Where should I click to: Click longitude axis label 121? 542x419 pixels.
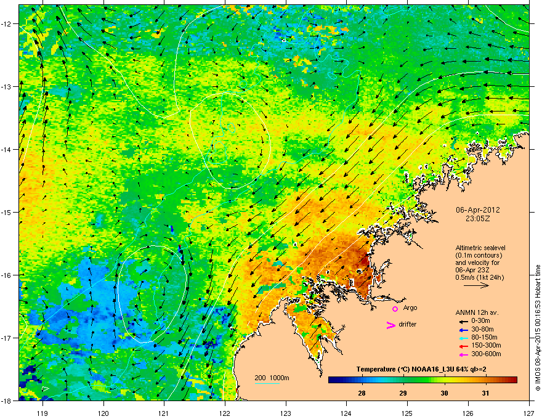point(164,413)
